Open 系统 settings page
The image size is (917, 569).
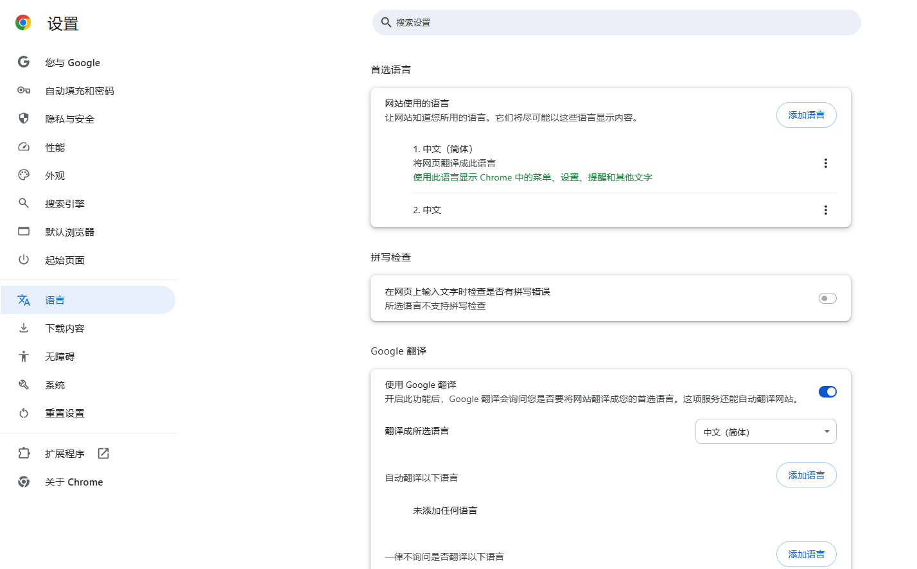88,385
